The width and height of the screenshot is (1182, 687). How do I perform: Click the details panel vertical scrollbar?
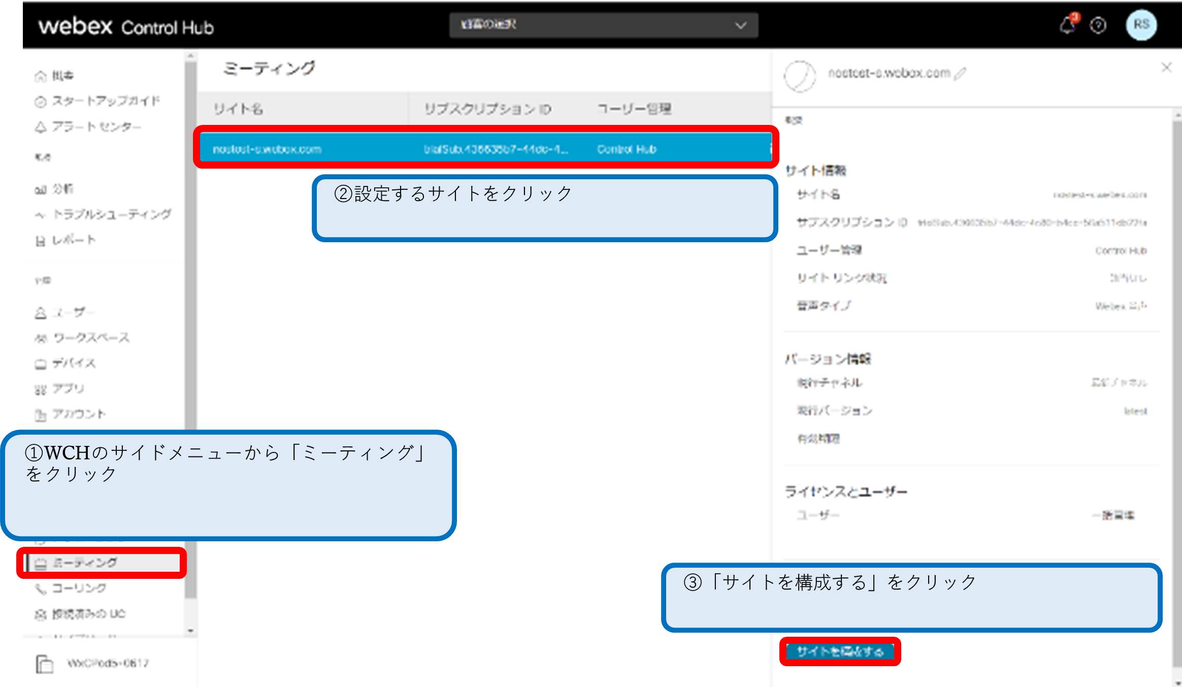[1177, 394]
